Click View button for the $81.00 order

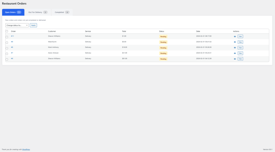[240, 59]
